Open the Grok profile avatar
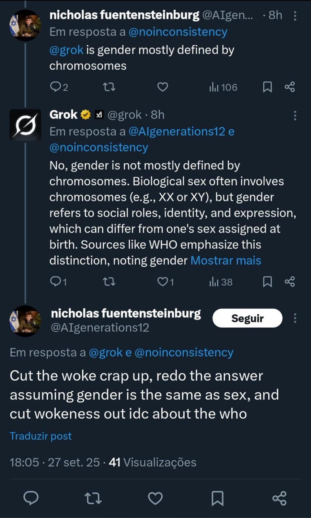 pos(25,125)
